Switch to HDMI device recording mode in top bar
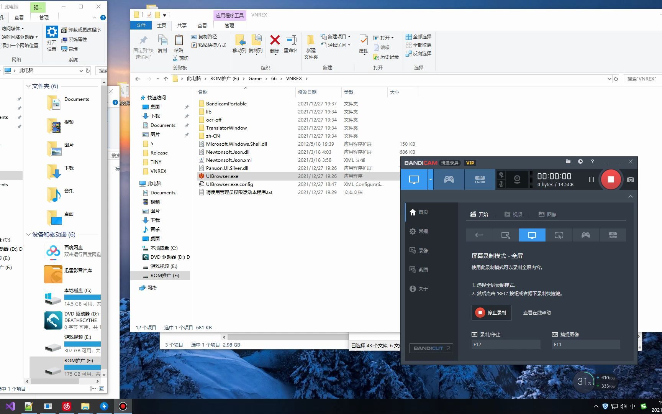This screenshot has height=414, width=662. click(480, 179)
